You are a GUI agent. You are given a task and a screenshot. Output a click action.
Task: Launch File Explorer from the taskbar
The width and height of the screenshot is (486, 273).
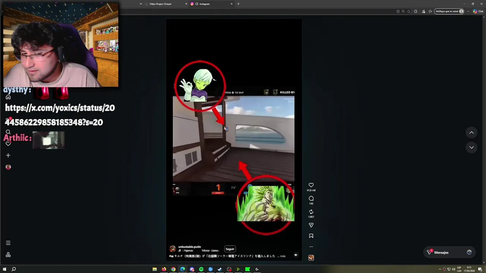[x=155, y=269]
